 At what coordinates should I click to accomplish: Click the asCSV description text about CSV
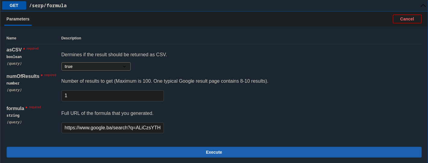click(114, 55)
